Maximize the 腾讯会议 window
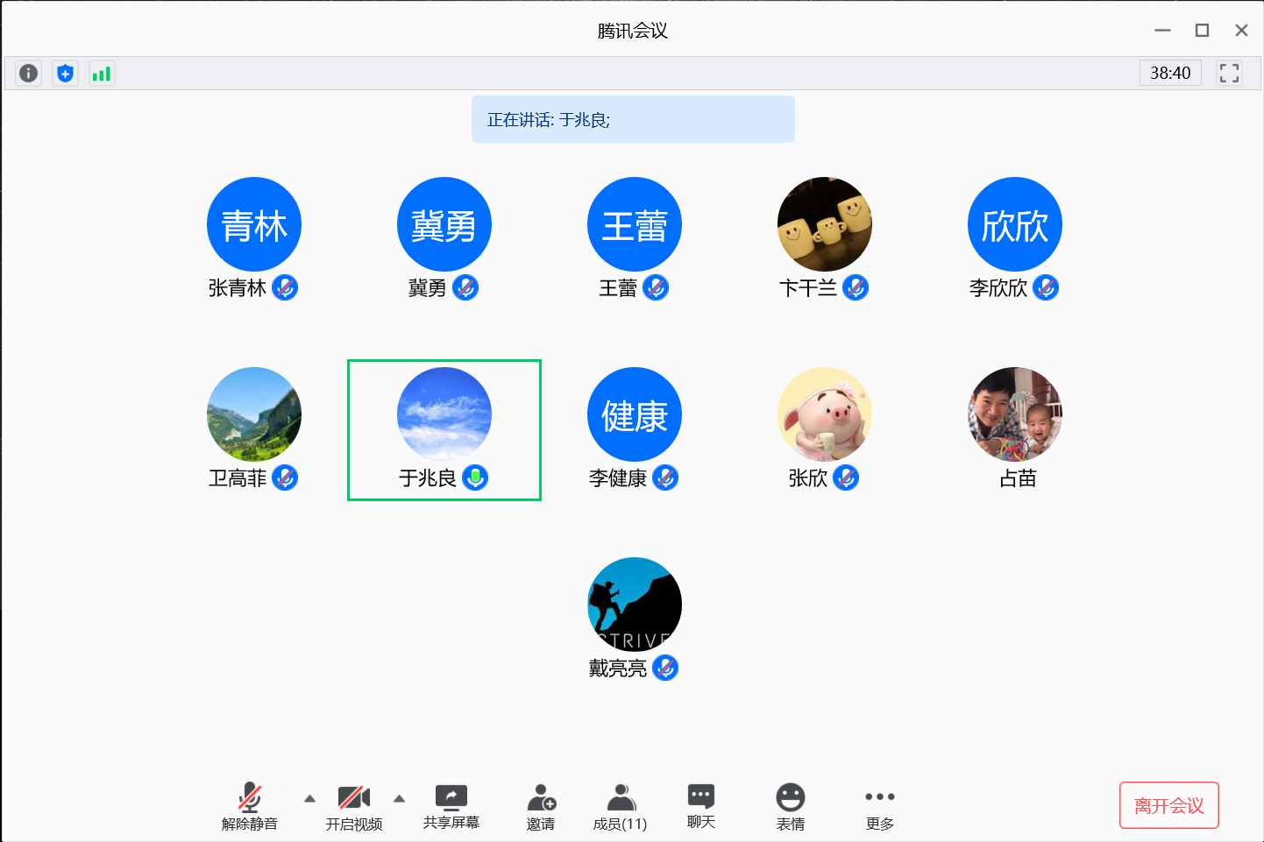 [1202, 30]
